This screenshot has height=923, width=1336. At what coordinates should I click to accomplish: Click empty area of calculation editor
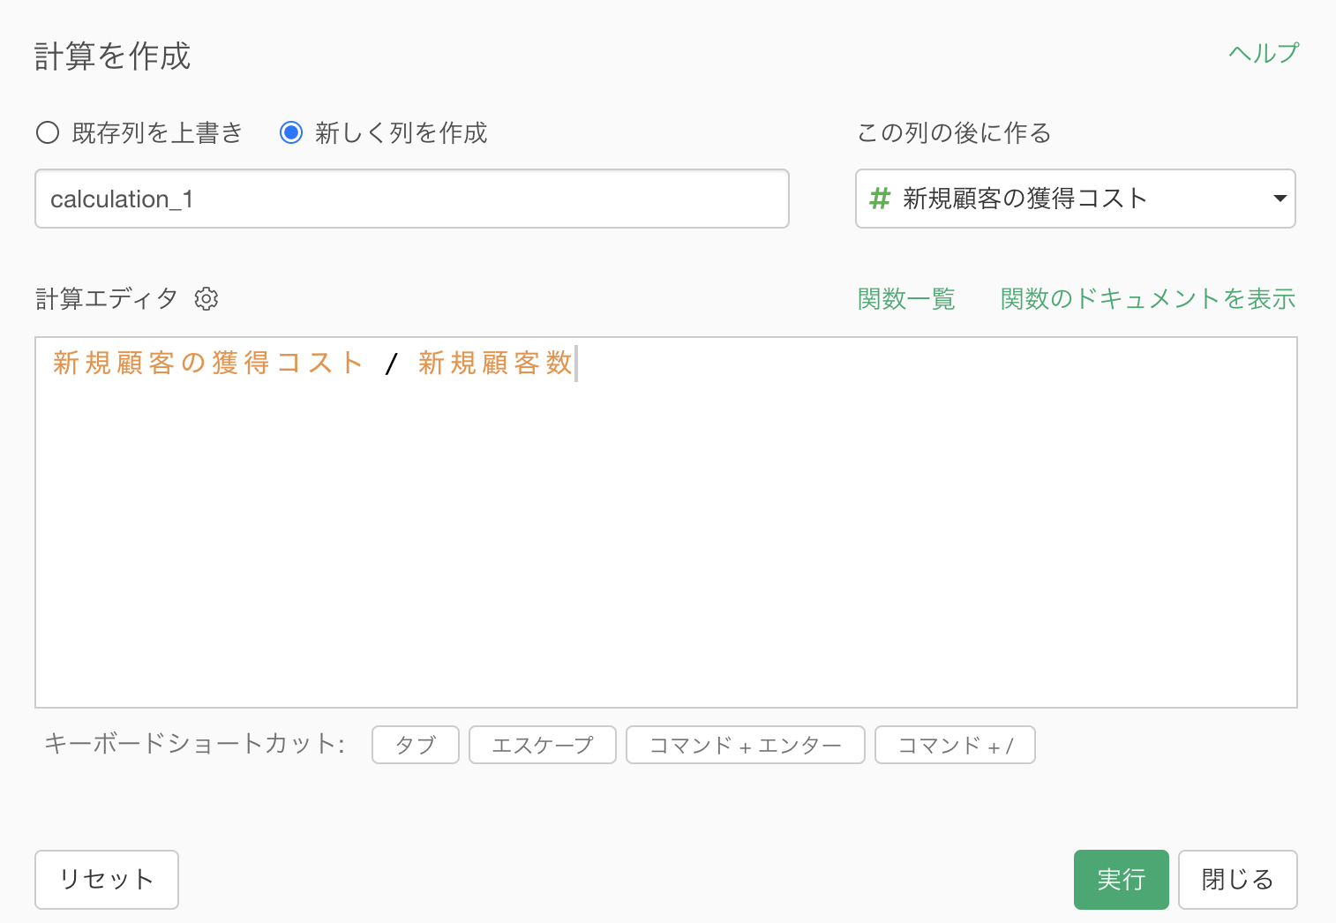pos(665,547)
